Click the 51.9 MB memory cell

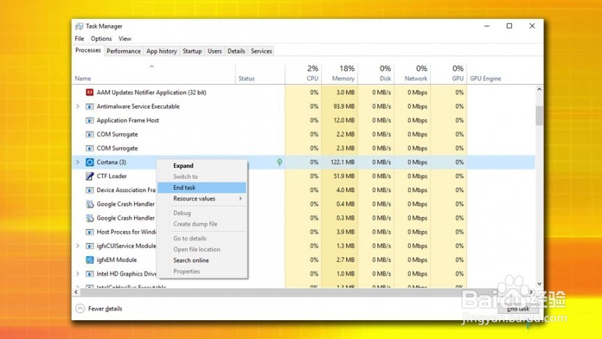(340, 176)
